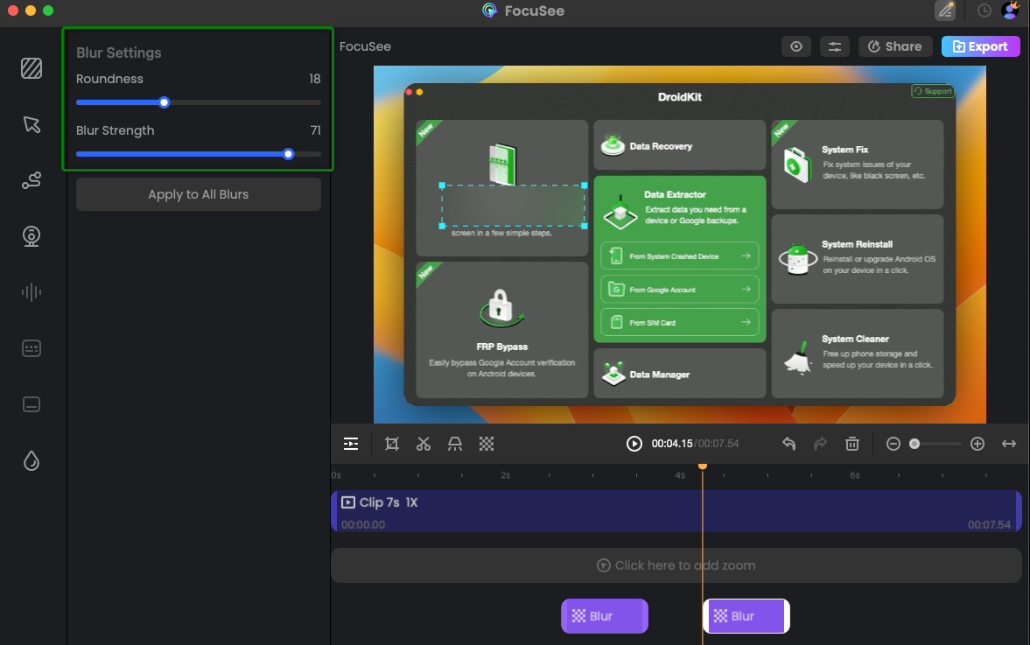Click the System Cleaner card in the preview
Viewport: 1030px width, 645px height.
858,354
